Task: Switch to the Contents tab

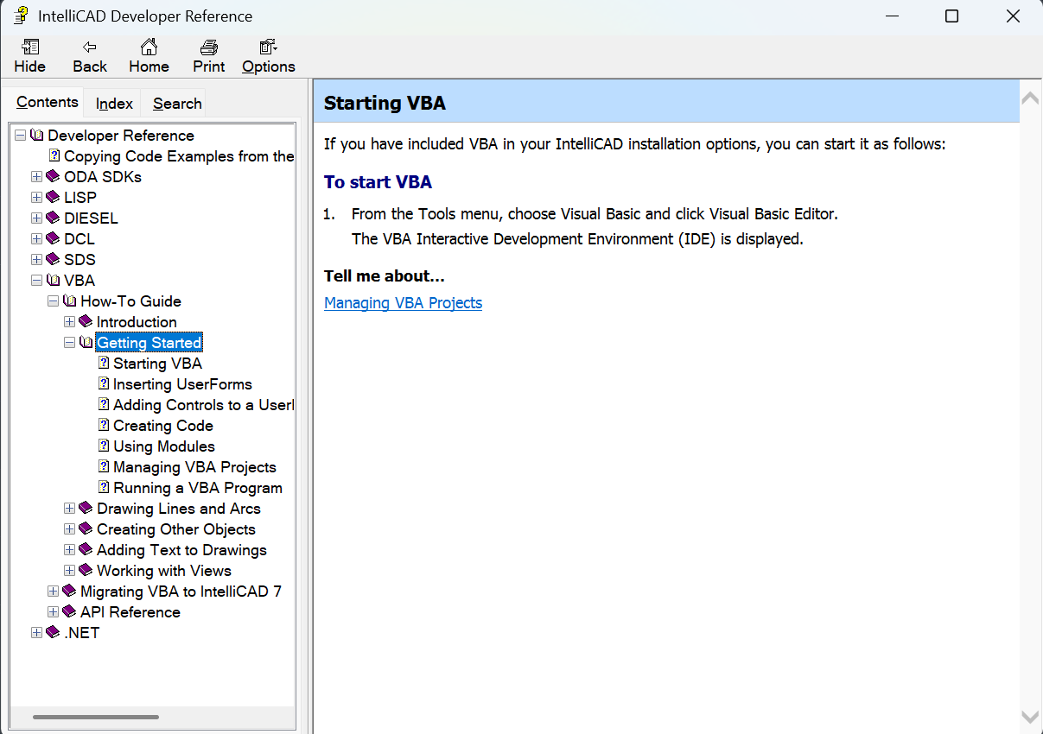Action: pyautogui.click(x=47, y=102)
